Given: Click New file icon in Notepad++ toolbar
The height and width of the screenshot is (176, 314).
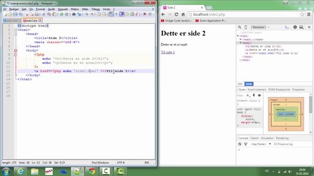Looking at the screenshot, I should (x=6, y=14).
